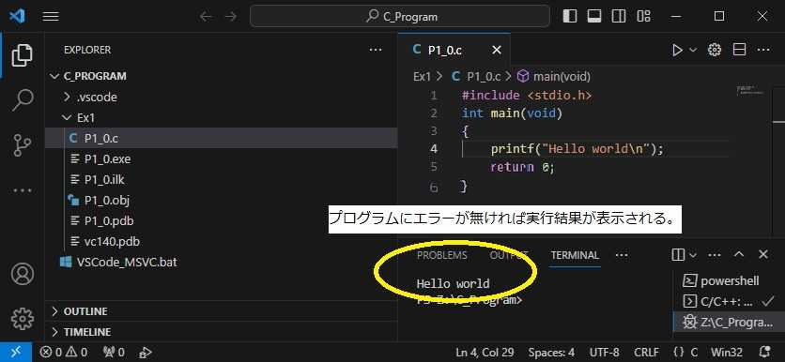Open the Source Control view
This screenshot has width=785, height=362.
click(x=22, y=145)
